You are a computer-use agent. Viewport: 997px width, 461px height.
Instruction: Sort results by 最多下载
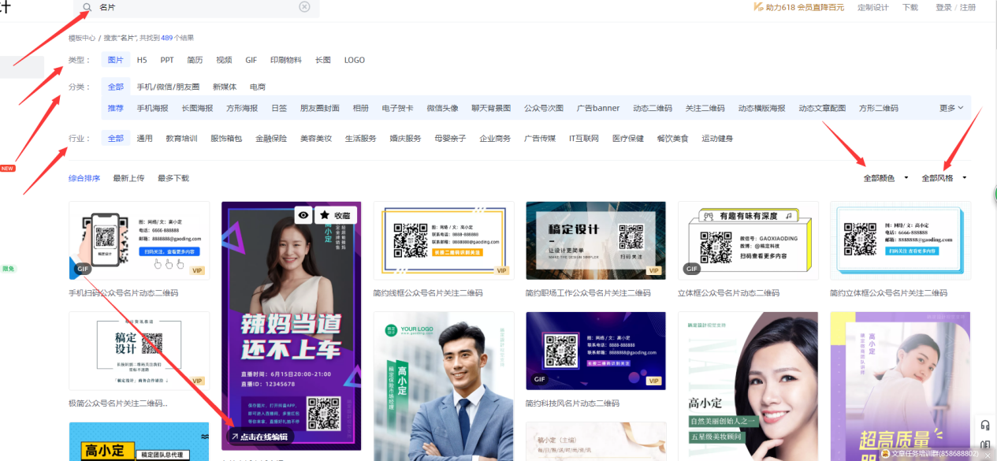(173, 178)
